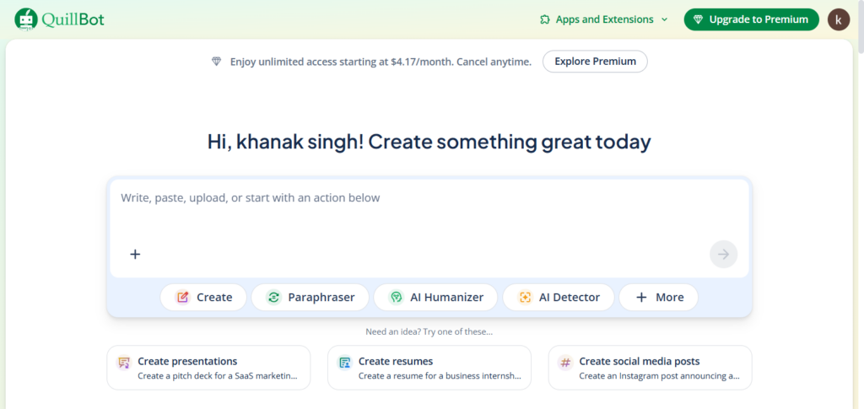Viewport: 864px width, 409px height.
Task: Open the AI Humanizer tool
Action: pos(435,297)
